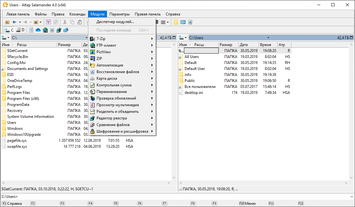355x207 pixels.
Task: Open Просмотр мультимедиа submenu
Action: click(x=122, y=105)
